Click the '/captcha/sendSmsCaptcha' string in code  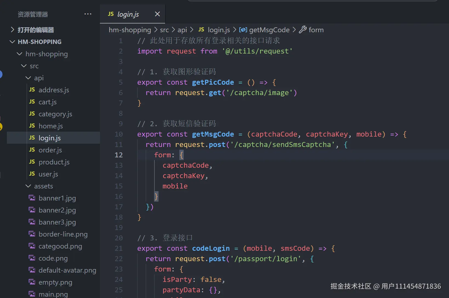tap(283, 144)
